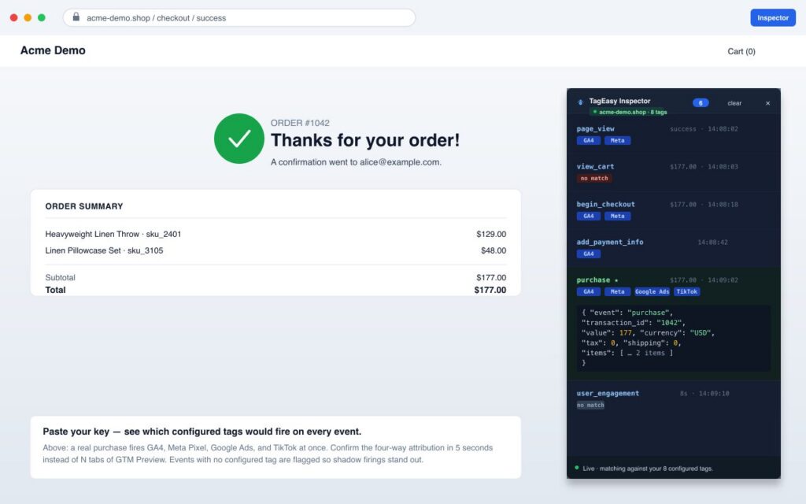Screen dimensions: 806x504
Task: Clear the inspector event list
Action: point(734,103)
